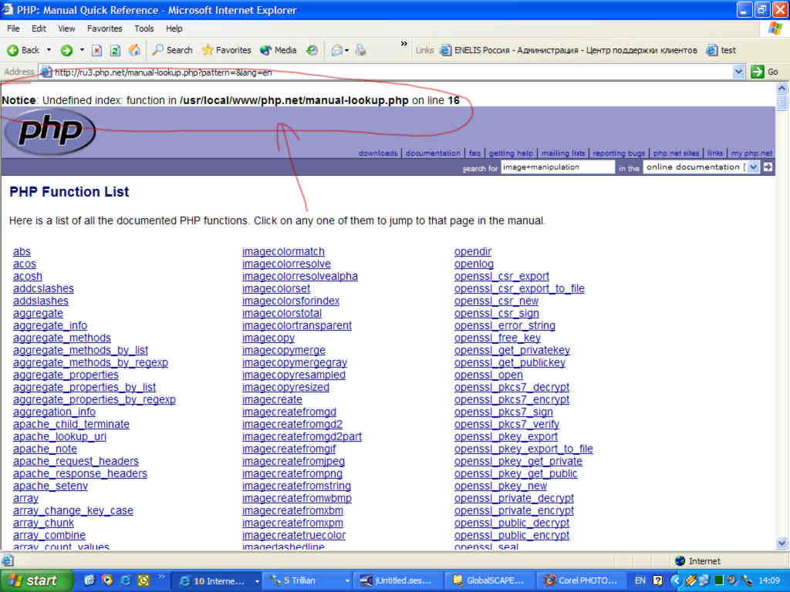This screenshot has width=790, height=592.
Task: Click the History toolbar icon
Action: coord(312,50)
